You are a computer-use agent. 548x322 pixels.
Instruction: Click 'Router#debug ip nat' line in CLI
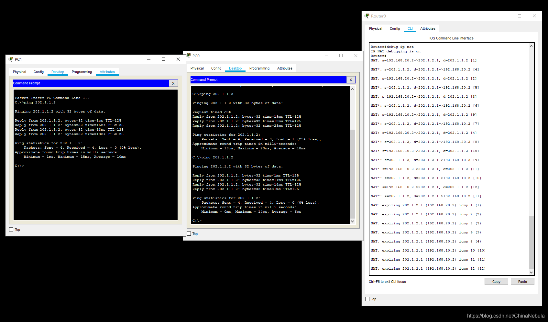click(x=392, y=47)
